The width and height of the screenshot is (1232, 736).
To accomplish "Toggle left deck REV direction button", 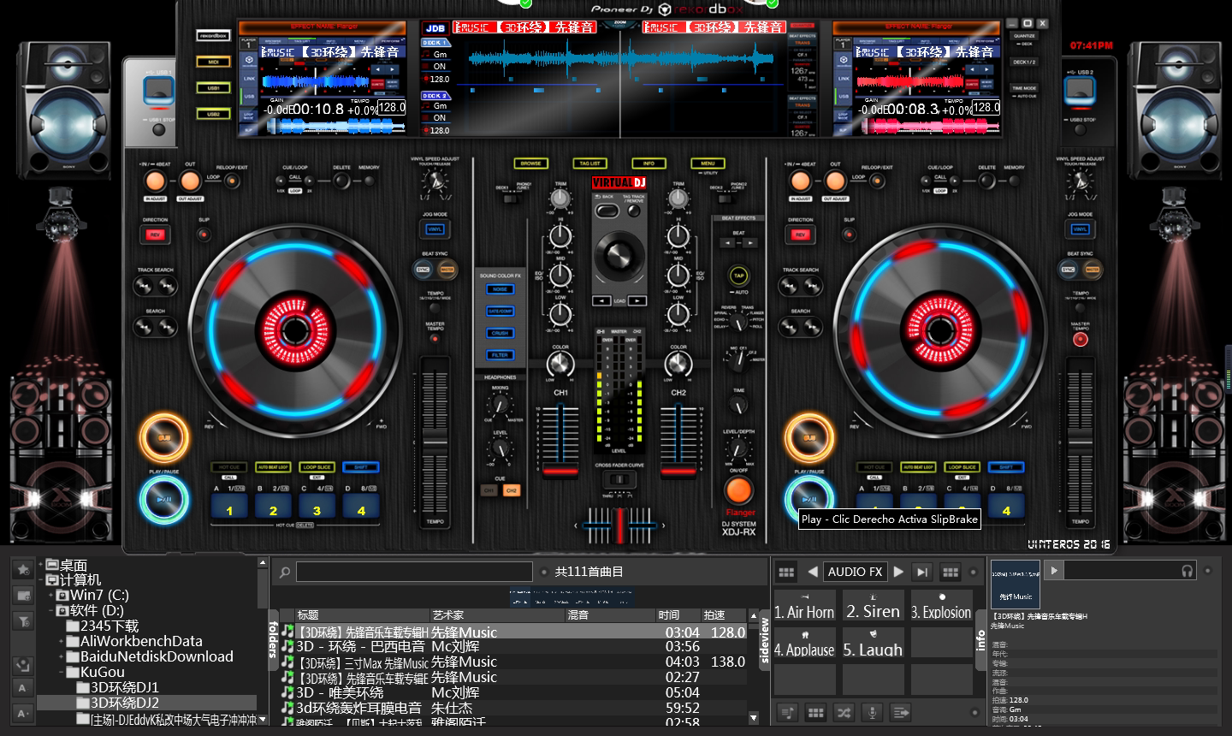I will (x=155, y=234).
